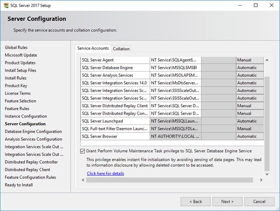The height and width of the screenshot is (211, 280).
Task: Click Database Engine Configuration step
Action: pyautogui.click(x=33, y=132)
